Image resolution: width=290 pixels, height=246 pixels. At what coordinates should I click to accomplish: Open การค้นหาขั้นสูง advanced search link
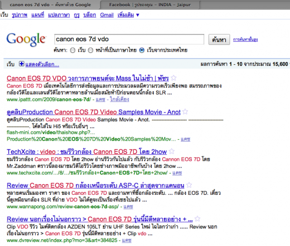point(245,40)
